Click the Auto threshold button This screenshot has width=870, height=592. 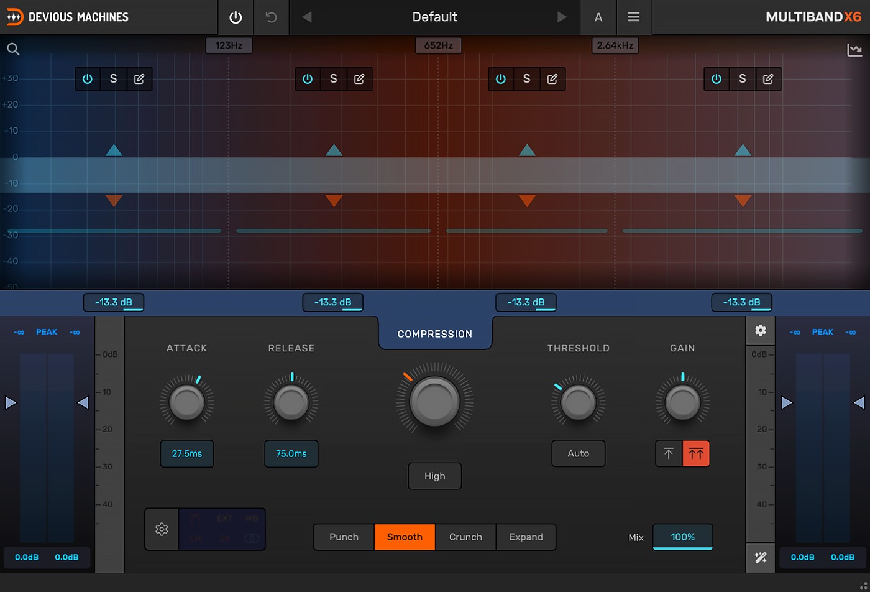578,453
